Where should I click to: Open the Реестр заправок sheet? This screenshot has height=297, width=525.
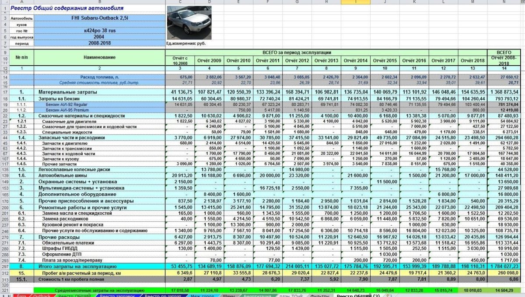118,295
